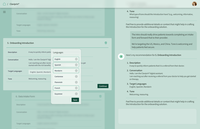Click the plus icon next to English
This screenshot has height=129, width=200.
(x=76, y=59)
